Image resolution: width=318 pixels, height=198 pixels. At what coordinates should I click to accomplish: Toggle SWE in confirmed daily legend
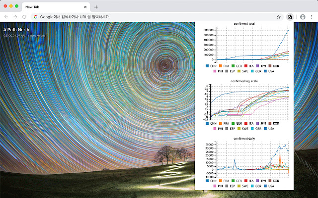[243, 186]
